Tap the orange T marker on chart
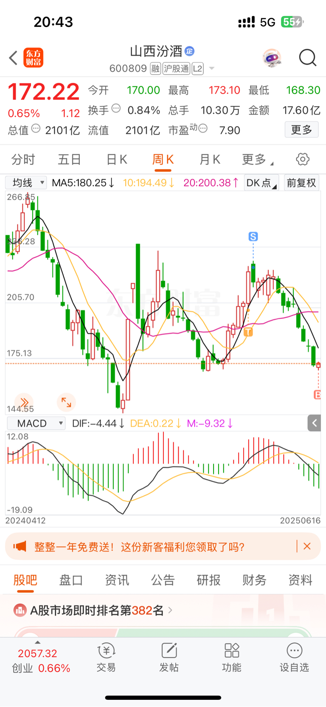Screen dimensions: 326x707 [x=248, y=332]
